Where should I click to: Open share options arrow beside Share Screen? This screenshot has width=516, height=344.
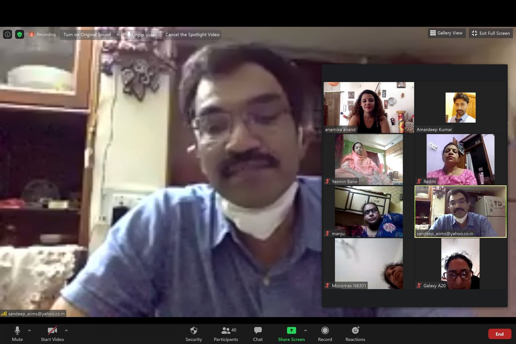(305, 330)
